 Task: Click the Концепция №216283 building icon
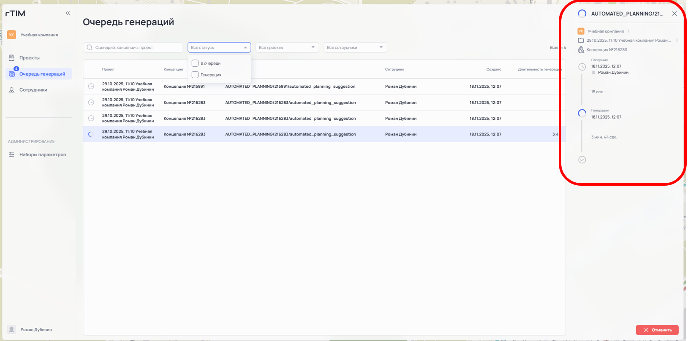(581, 50)
